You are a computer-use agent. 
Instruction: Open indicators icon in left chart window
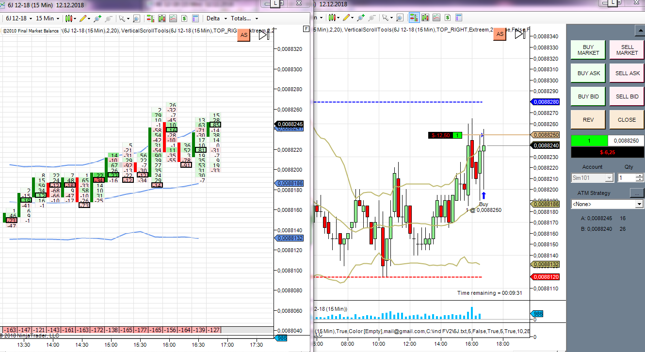point(173,18)
